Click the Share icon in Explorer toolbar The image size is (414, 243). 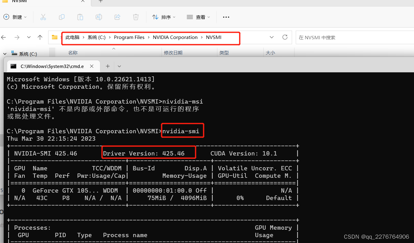117,17
